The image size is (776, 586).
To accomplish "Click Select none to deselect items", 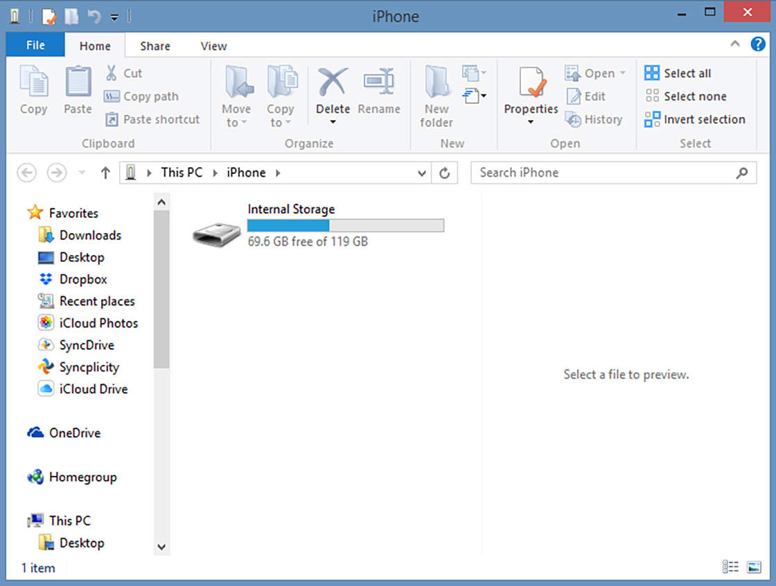I will click(686, 96).
